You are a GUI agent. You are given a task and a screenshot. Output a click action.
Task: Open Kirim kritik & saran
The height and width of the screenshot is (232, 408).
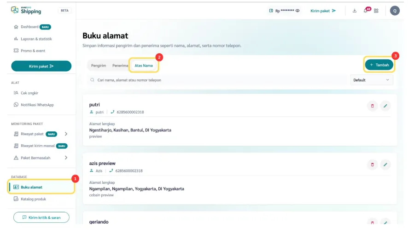[41, 217]
